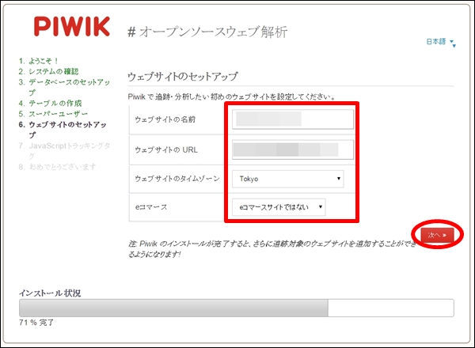The width and height of the screenshot is (475, 348).
Task: Click the ウェブサイトの URL input field
Action: (x=293, y=149)
